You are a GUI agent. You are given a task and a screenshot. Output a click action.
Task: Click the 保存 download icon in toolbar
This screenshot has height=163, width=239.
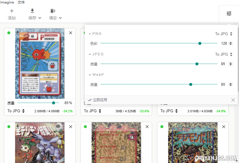click(x=32, y=11)
